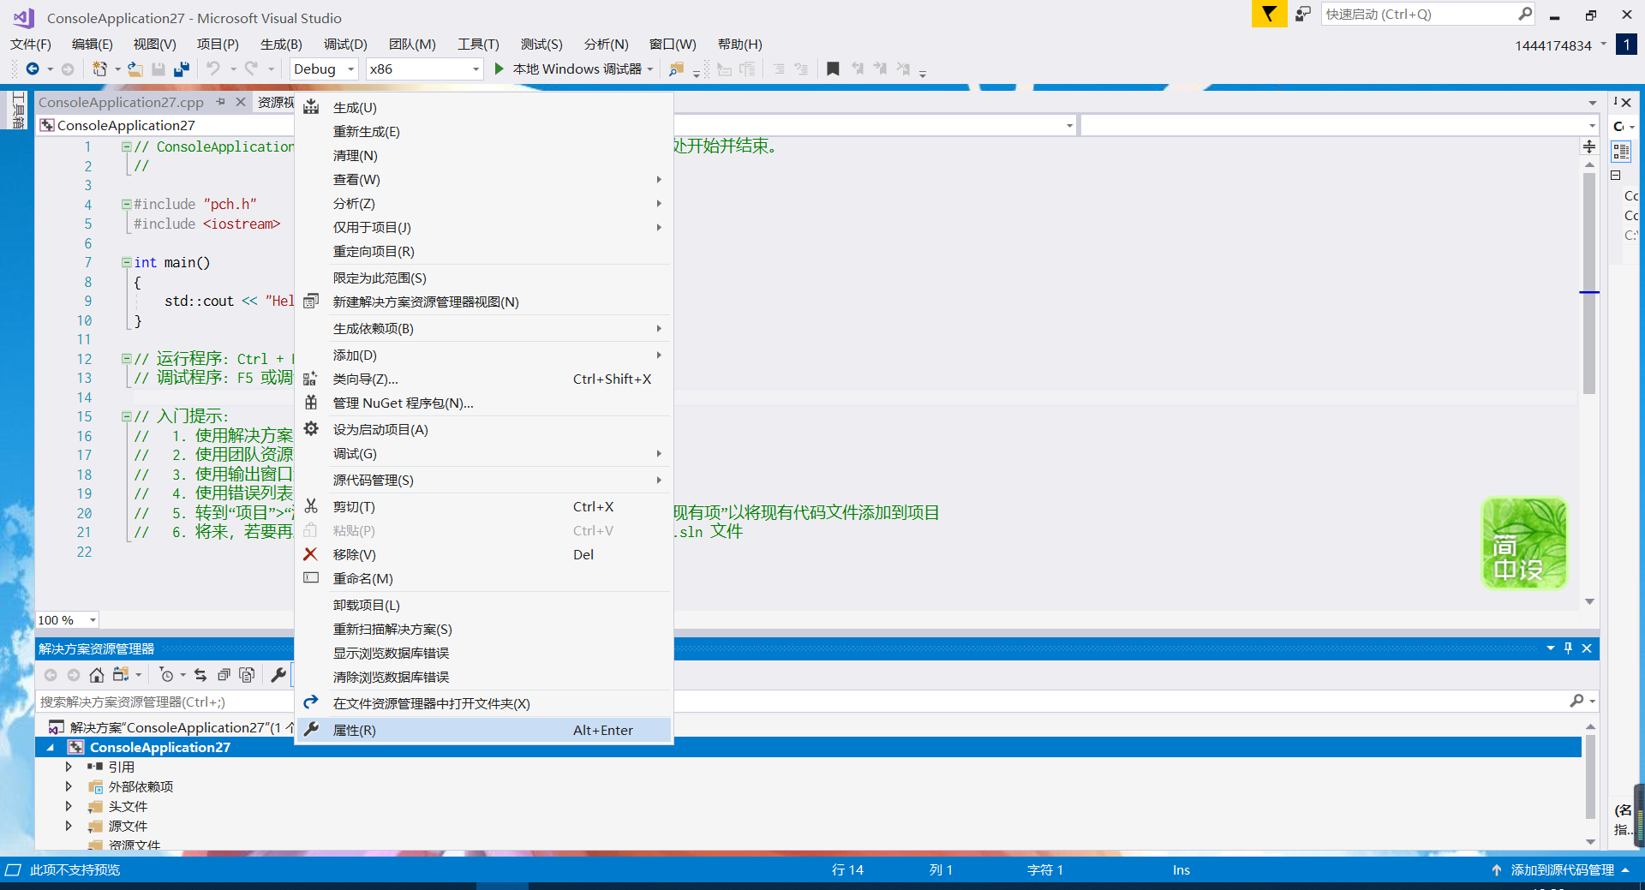Click the Save All toolbar icon
The width and height of the screenshot is (1645, 890).
pyautogui.click(x=181, y=69)
